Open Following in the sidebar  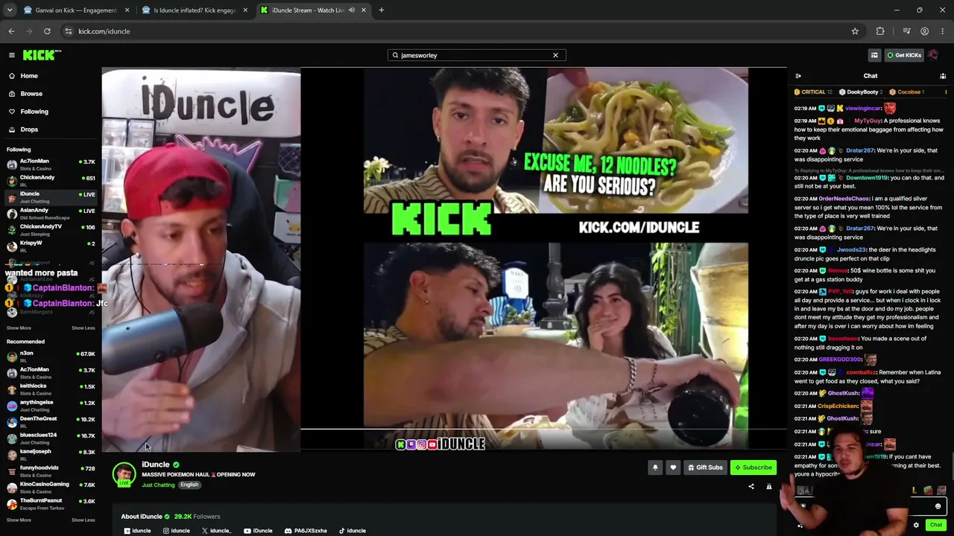(34, 112)
